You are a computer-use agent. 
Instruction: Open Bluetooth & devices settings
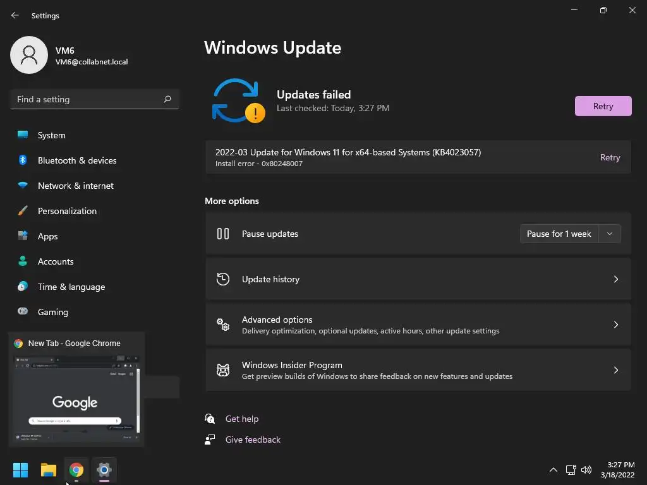coord(76,160)
